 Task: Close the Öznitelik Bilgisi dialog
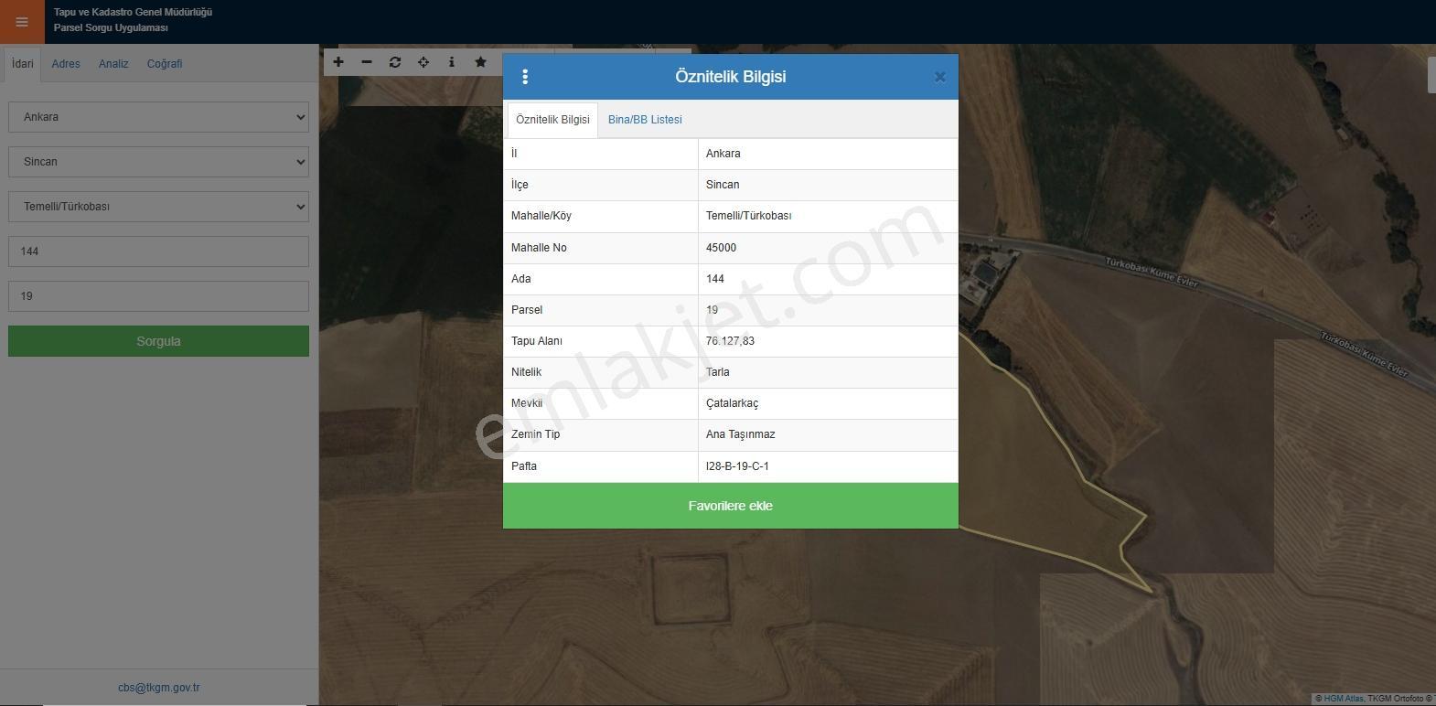pos(939,77)
